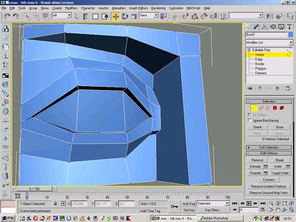Select the Element sub-object level in stack
Image resolution: width=296 pixels, height=222 pixels.
261,73
